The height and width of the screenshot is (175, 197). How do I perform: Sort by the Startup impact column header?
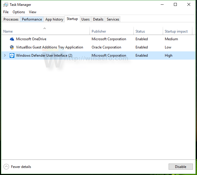click(176, 31)
